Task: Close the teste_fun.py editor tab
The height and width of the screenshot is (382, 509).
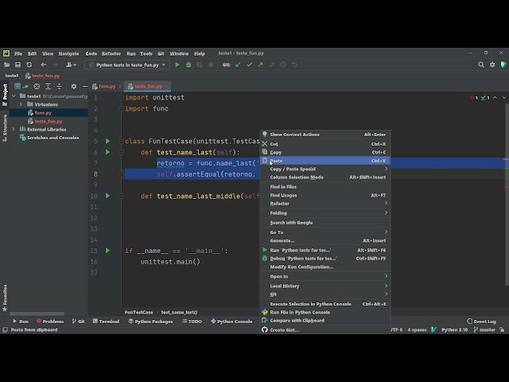Action: tap(166, 87)
